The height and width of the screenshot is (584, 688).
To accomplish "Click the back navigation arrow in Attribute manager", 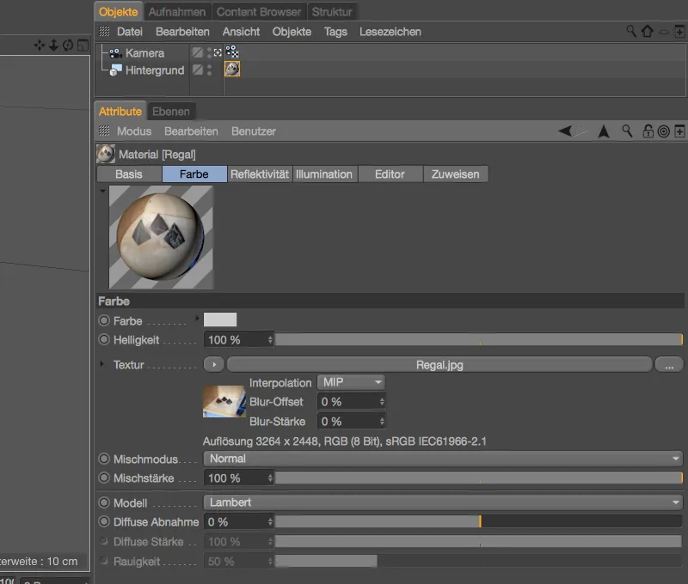I will (564, 132).
